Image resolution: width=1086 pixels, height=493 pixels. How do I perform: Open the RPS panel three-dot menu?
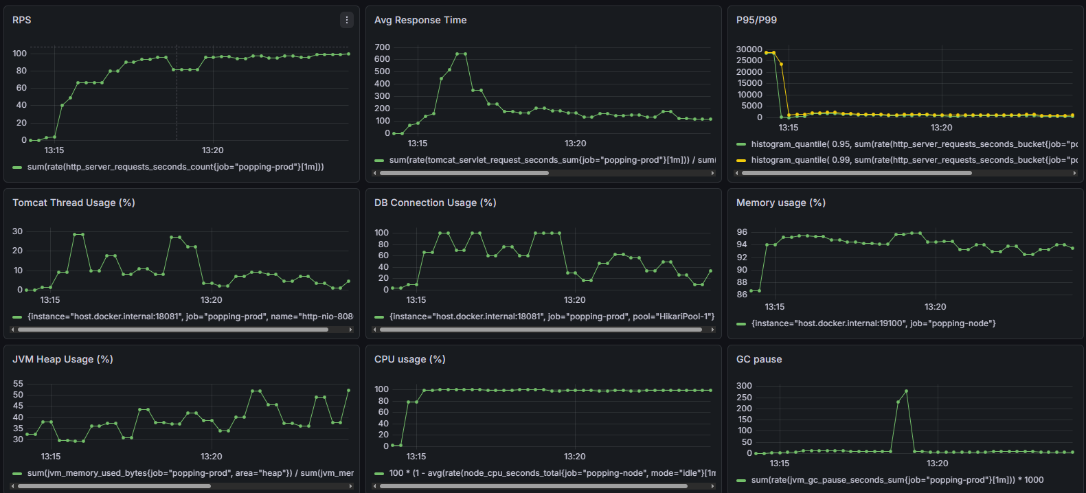click(347, 20)
